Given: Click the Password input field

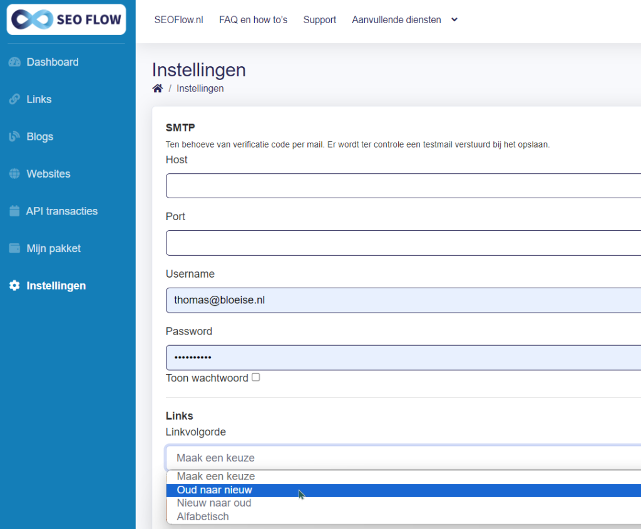Looking at the screenshot, I should pos(403,358).
